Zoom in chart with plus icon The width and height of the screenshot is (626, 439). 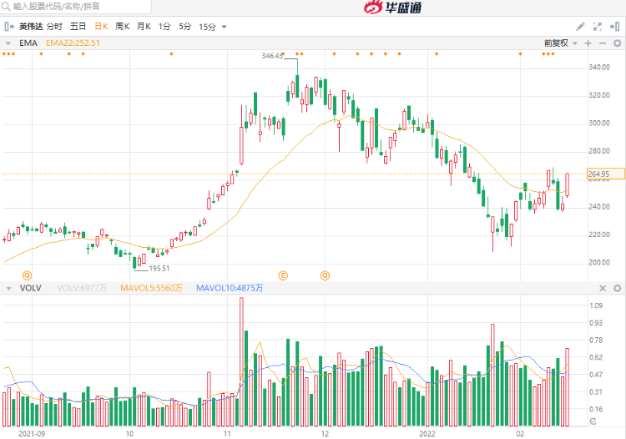588,43
